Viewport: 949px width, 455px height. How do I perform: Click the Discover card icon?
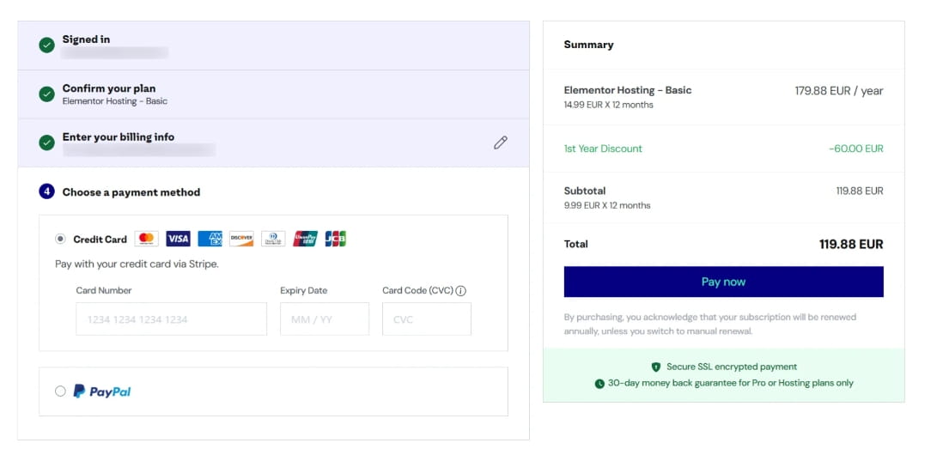[241, 239]
